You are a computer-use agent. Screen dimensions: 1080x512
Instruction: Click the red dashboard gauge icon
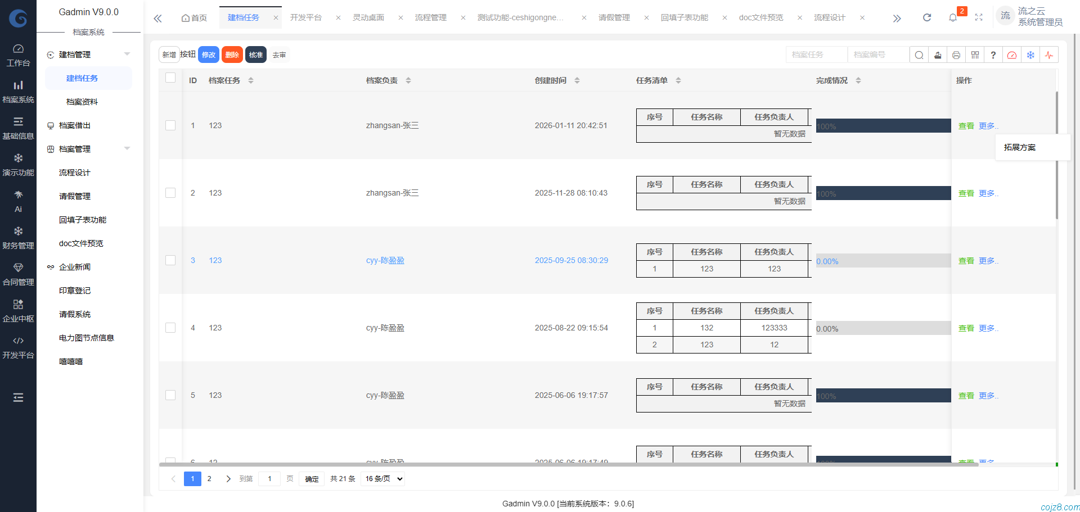1012,55
